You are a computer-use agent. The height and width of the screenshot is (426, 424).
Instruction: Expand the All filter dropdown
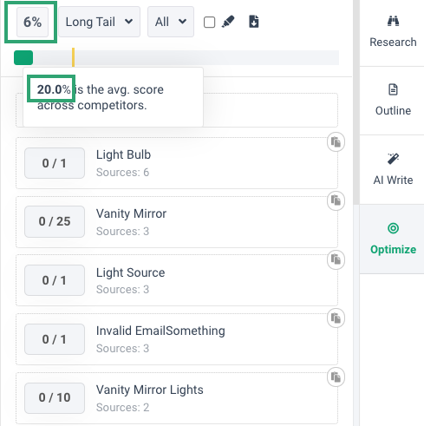(171, 22)
